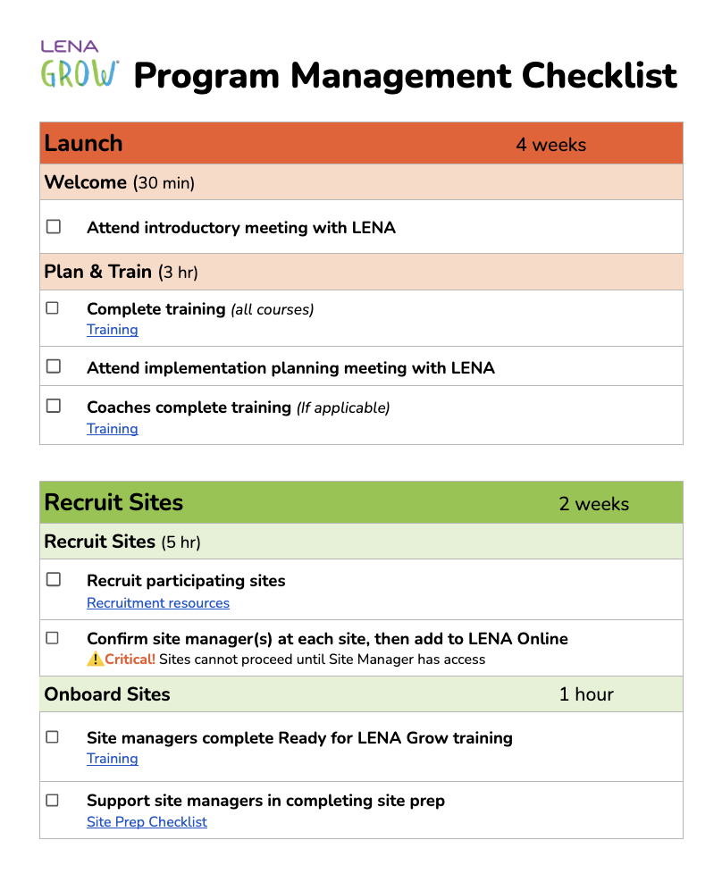This screenshot has height=874, width=722.
Task: Open the Site Prep Checklist link
Action: coord(147,821)
